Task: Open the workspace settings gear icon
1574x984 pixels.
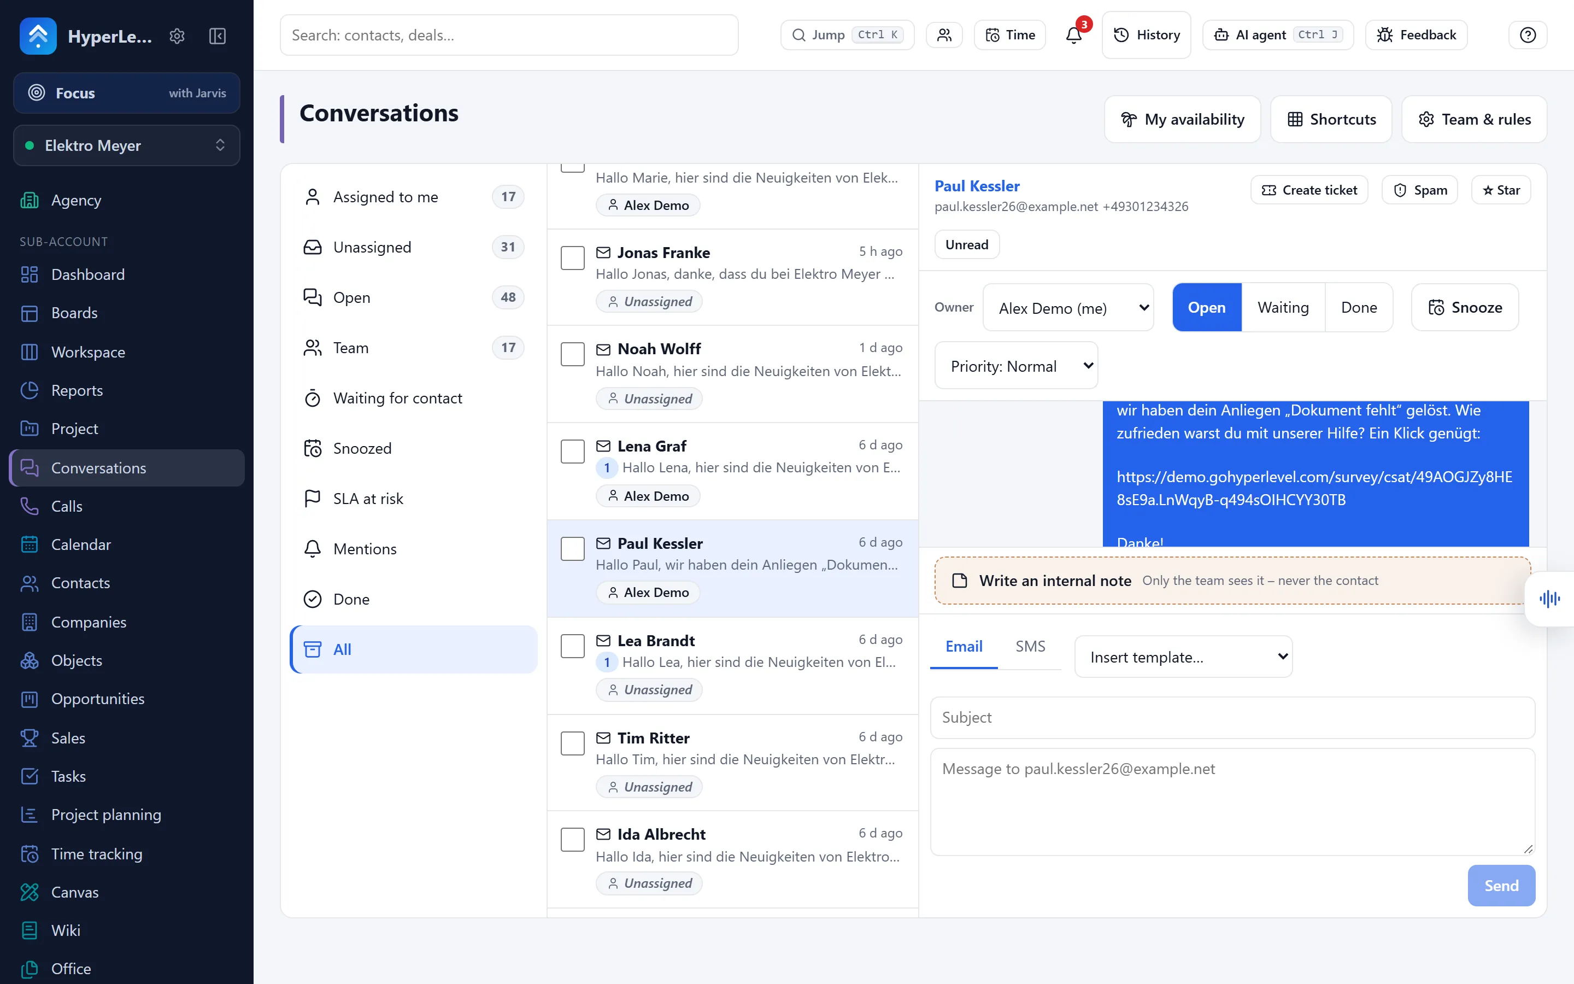Action: 177,36
